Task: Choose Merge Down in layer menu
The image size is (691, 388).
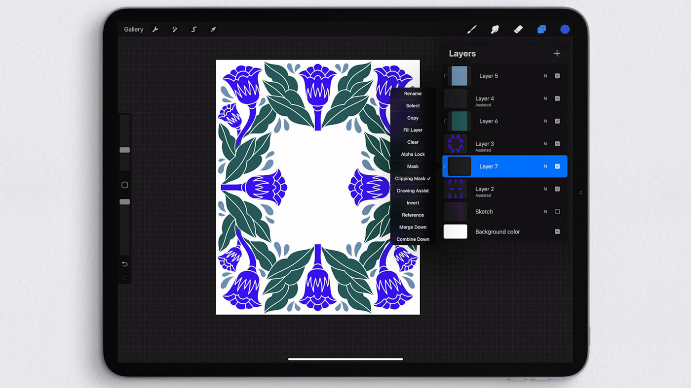Action: coord(413,227)
